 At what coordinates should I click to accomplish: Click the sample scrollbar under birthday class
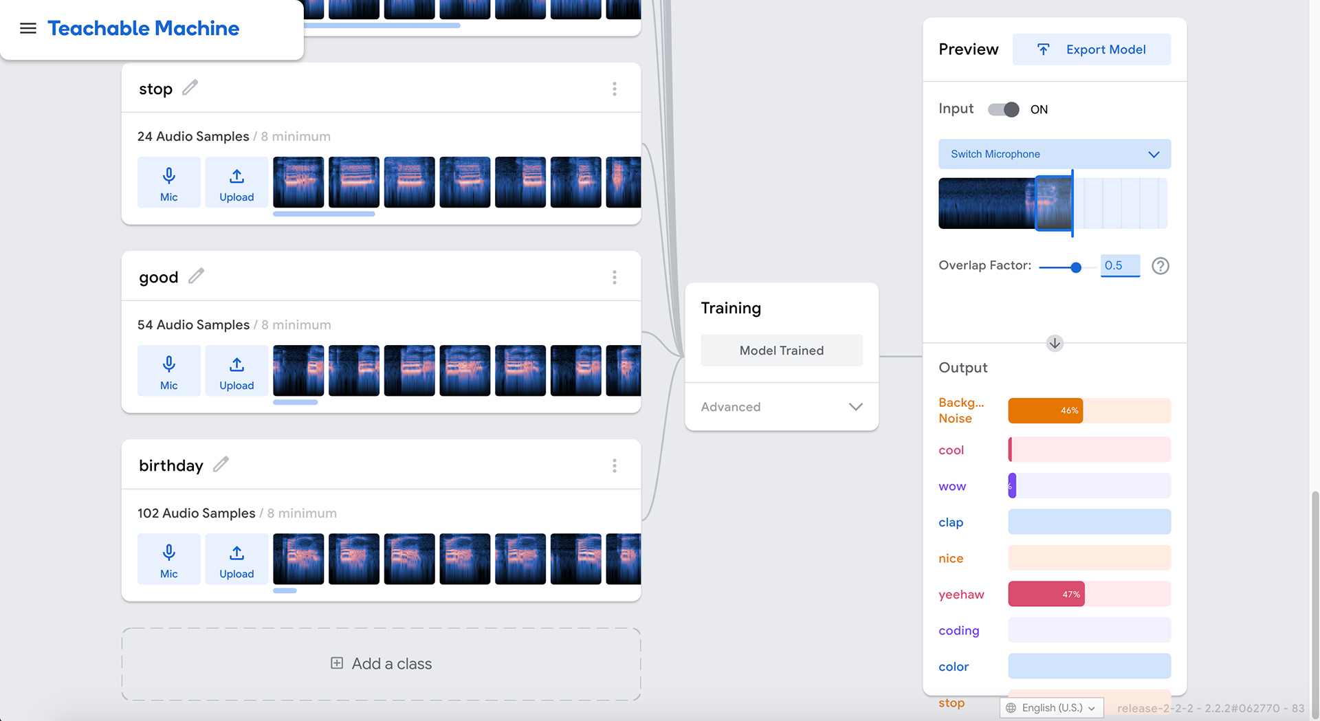coord(285,590)
